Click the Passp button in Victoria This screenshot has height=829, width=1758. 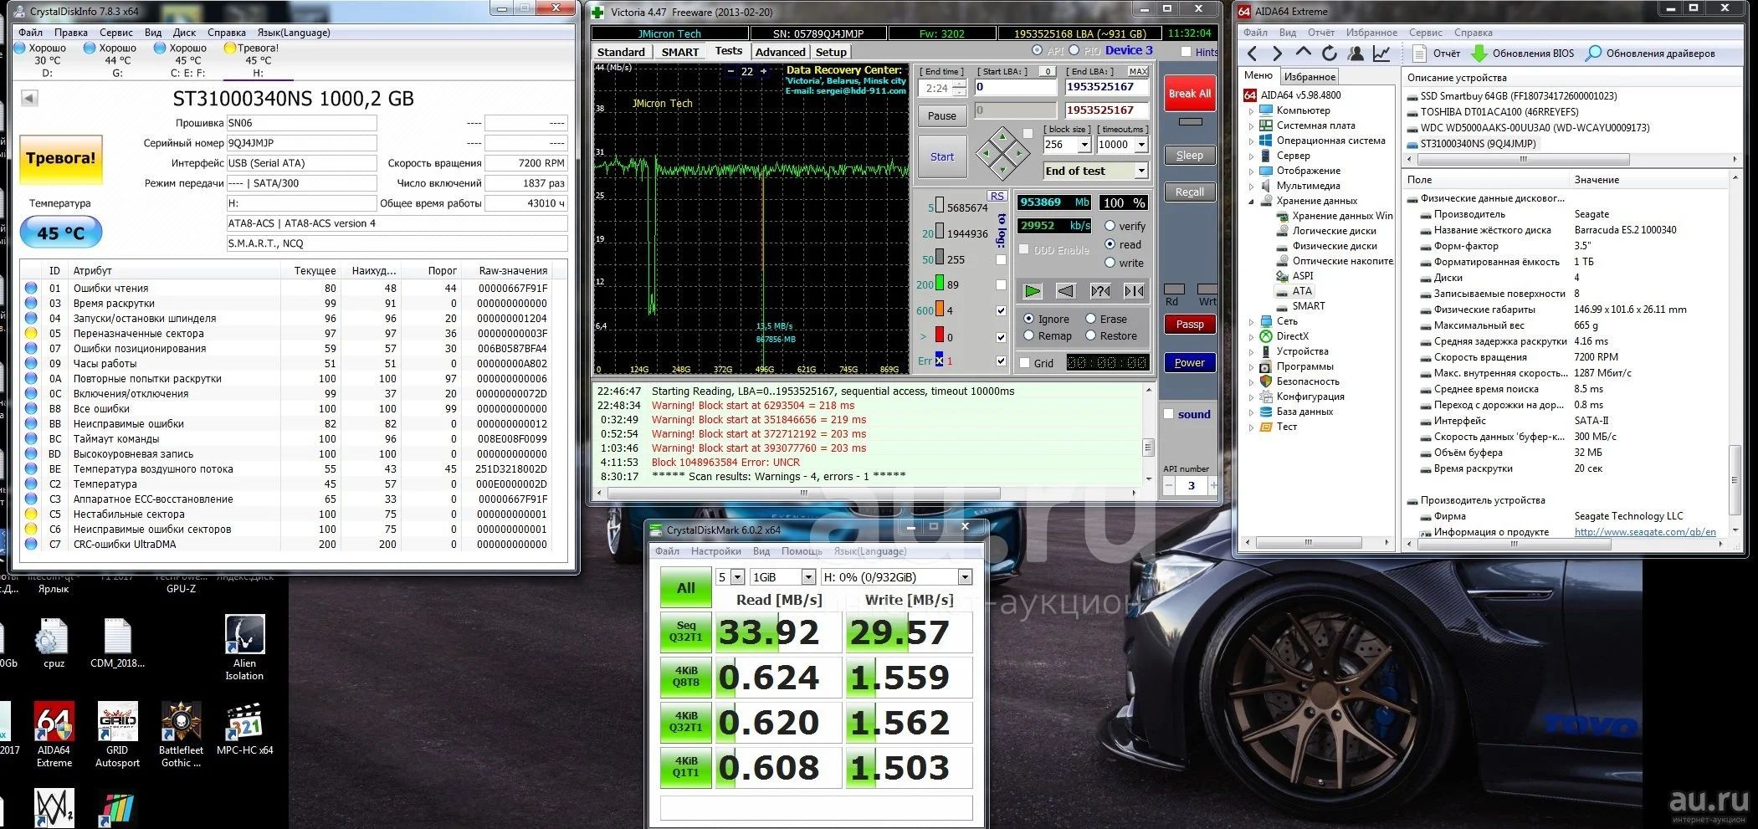(1190, 324)
